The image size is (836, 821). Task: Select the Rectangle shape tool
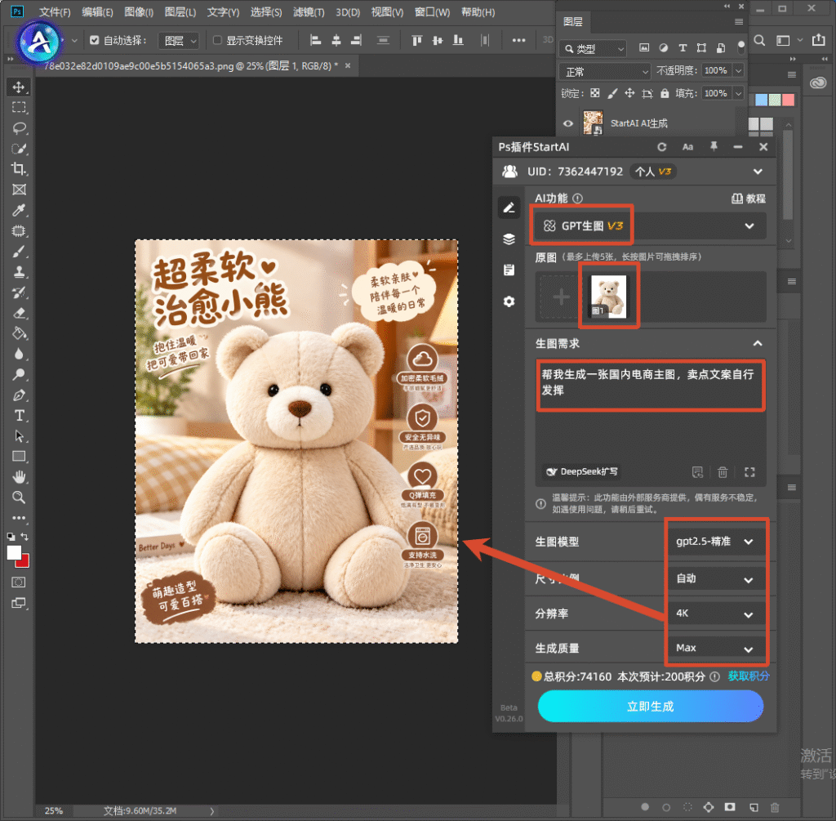coord(19,457)
